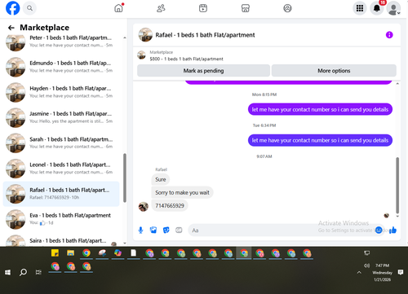Image resolution: width=408 pixels, height=294 pixels.
Task: Click the Mon 8:15 PM contact number message
Action: coord(320,109)
